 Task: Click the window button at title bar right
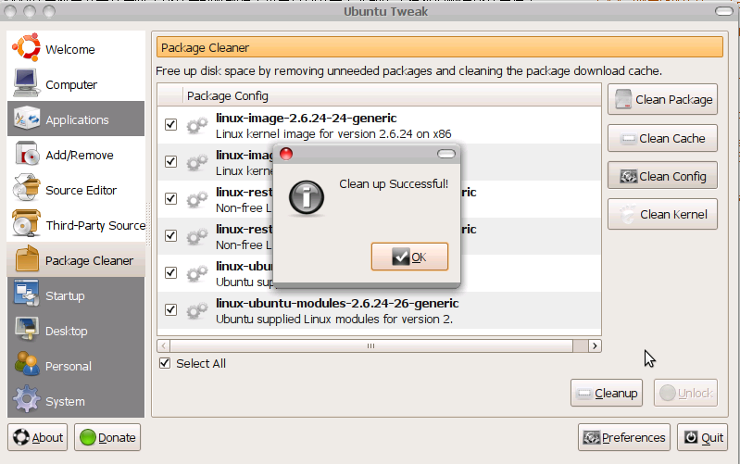click(724, 11)
